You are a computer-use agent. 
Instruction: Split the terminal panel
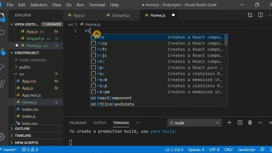pyautogui.click(x=240, y=123)
